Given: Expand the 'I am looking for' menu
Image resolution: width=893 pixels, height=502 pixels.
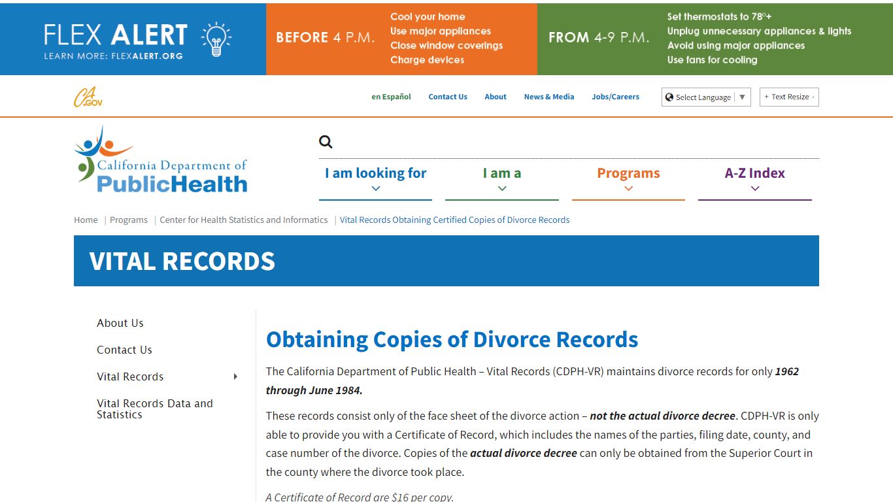Looking at the screenshot, I should [375, 180].
